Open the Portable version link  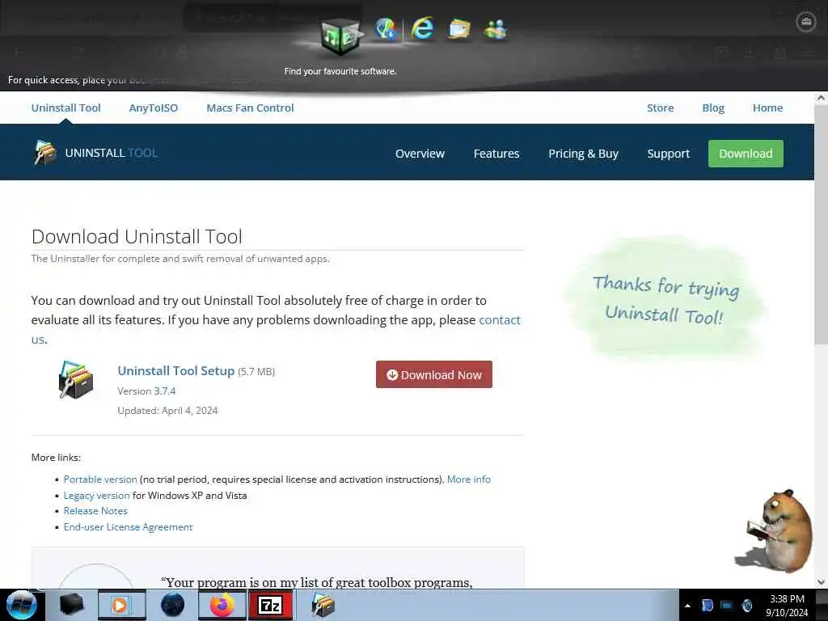(100, 479)
